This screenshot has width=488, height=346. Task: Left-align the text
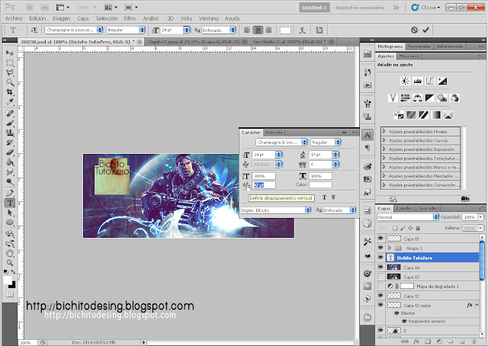[247, 30]
